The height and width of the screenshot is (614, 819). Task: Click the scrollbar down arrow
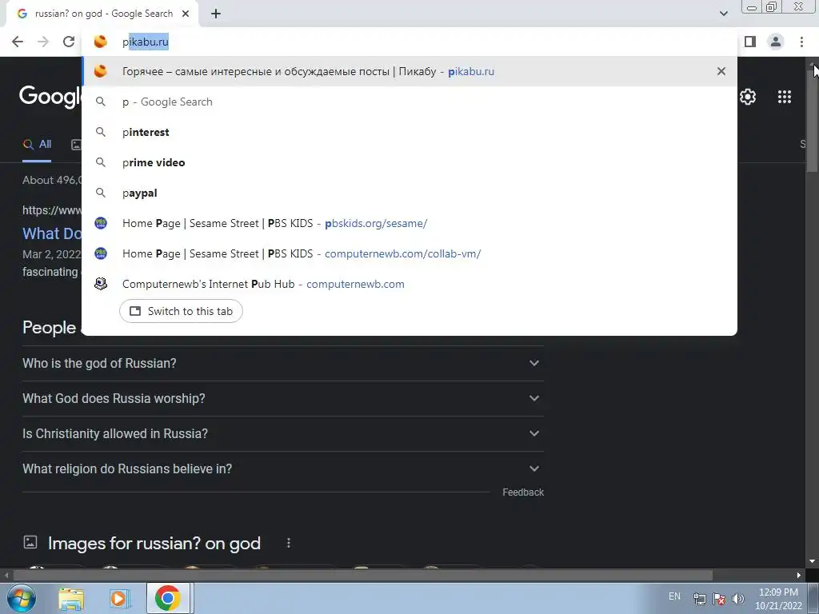[x=813, y=561]
